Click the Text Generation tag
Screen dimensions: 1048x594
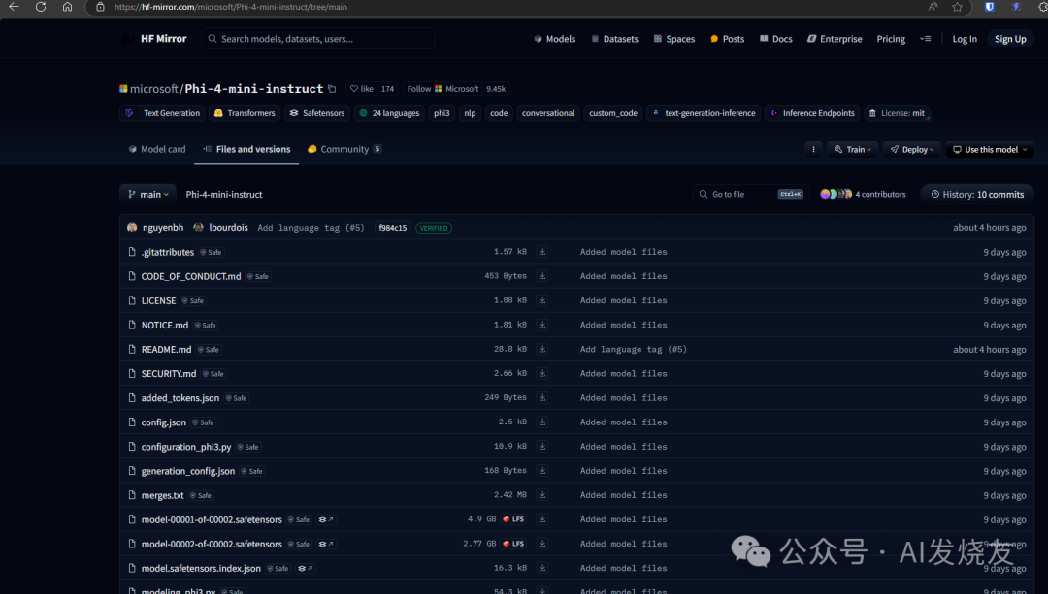pyautogui.click(x=162, y=113)
